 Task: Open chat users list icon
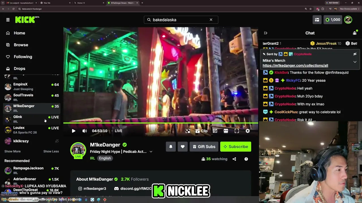355,33
